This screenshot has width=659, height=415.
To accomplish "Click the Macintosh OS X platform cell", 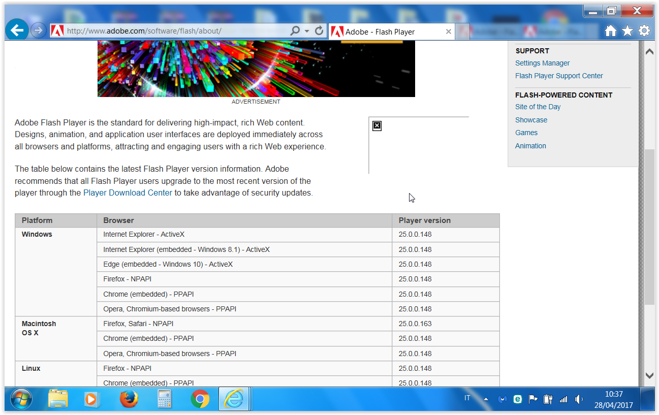I will (56, 338).
